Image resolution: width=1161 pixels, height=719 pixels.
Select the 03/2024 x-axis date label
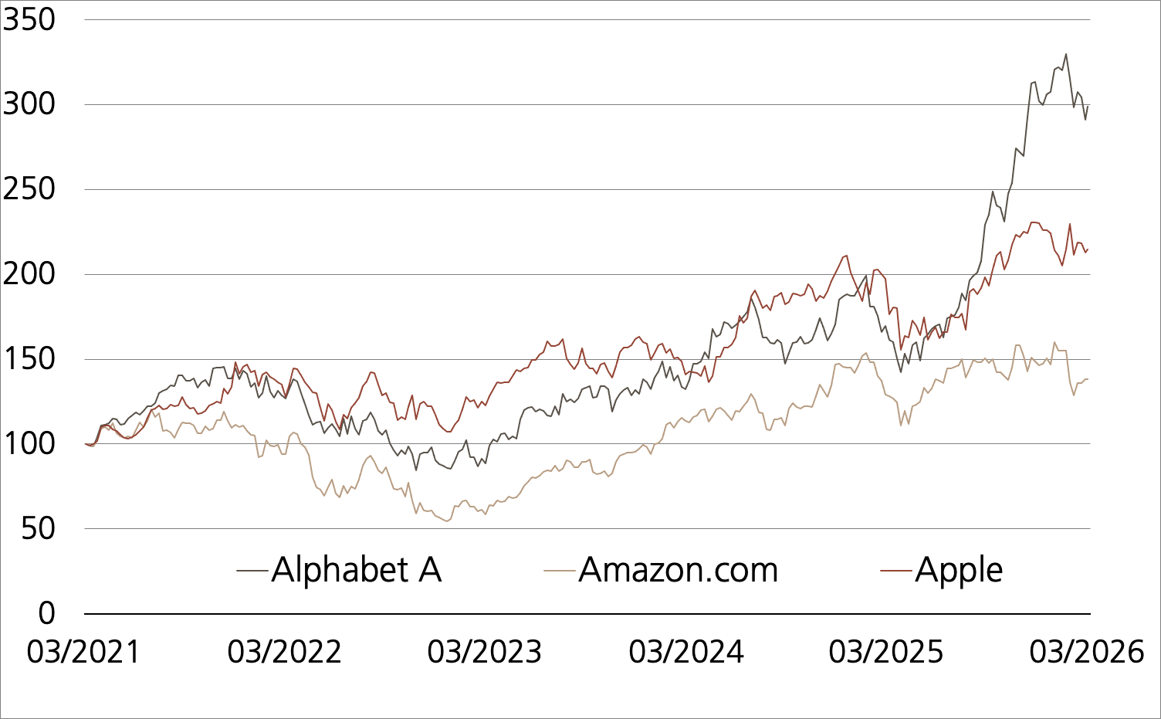(685, 653)
